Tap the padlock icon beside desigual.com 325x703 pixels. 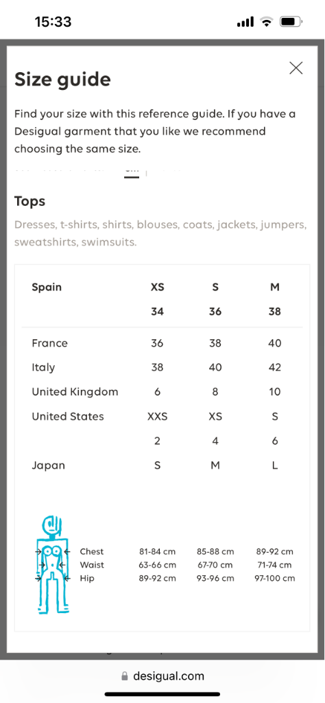coord(125,676)
